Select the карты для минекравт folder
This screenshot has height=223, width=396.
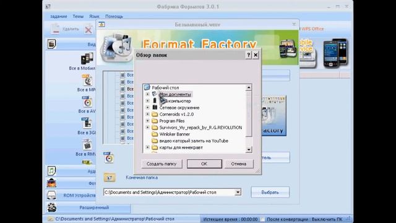[181, 147]
